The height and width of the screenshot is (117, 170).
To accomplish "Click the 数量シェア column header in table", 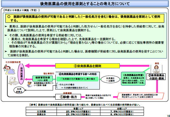I will [x=78, y=108].
